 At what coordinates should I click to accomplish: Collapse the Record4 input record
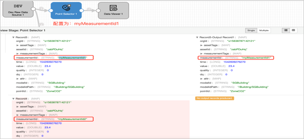(14, 98)
